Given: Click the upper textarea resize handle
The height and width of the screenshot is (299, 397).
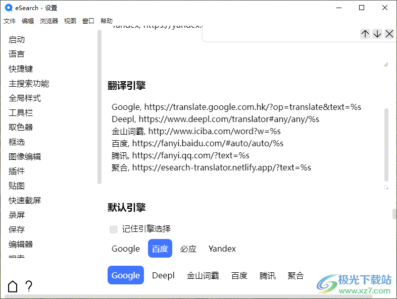Looking at the screenshot, I should click(x=386, y=65).
